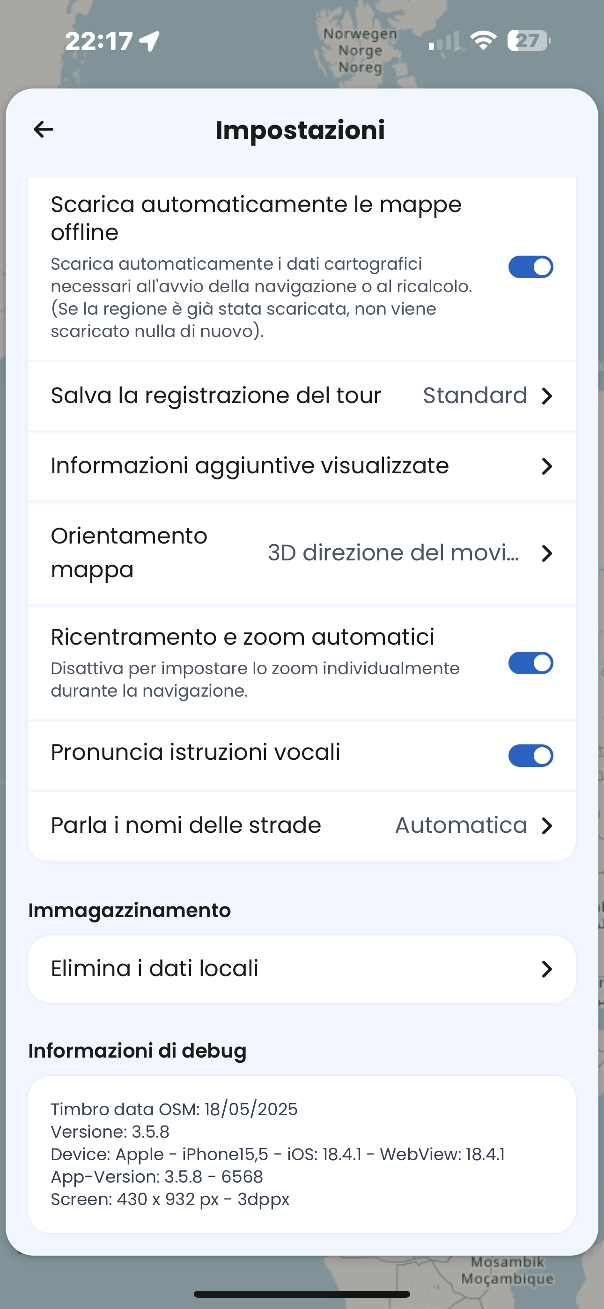
Task: Click chevron beside Elimina i dati locali
Action: pyautogui.click(x=546, y=969)
